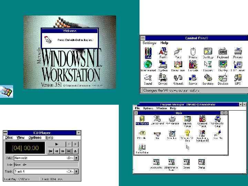The height and width of the screenshot is (186, 248).
Task: Open Services in the Control Panel
Action: tap(208, 80)
